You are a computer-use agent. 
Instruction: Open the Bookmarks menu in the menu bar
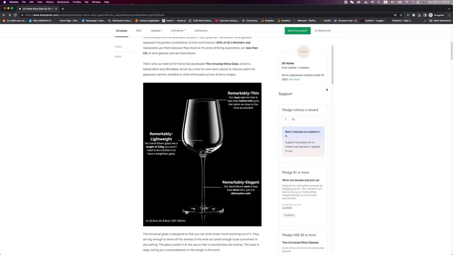(x=63, y=2)
